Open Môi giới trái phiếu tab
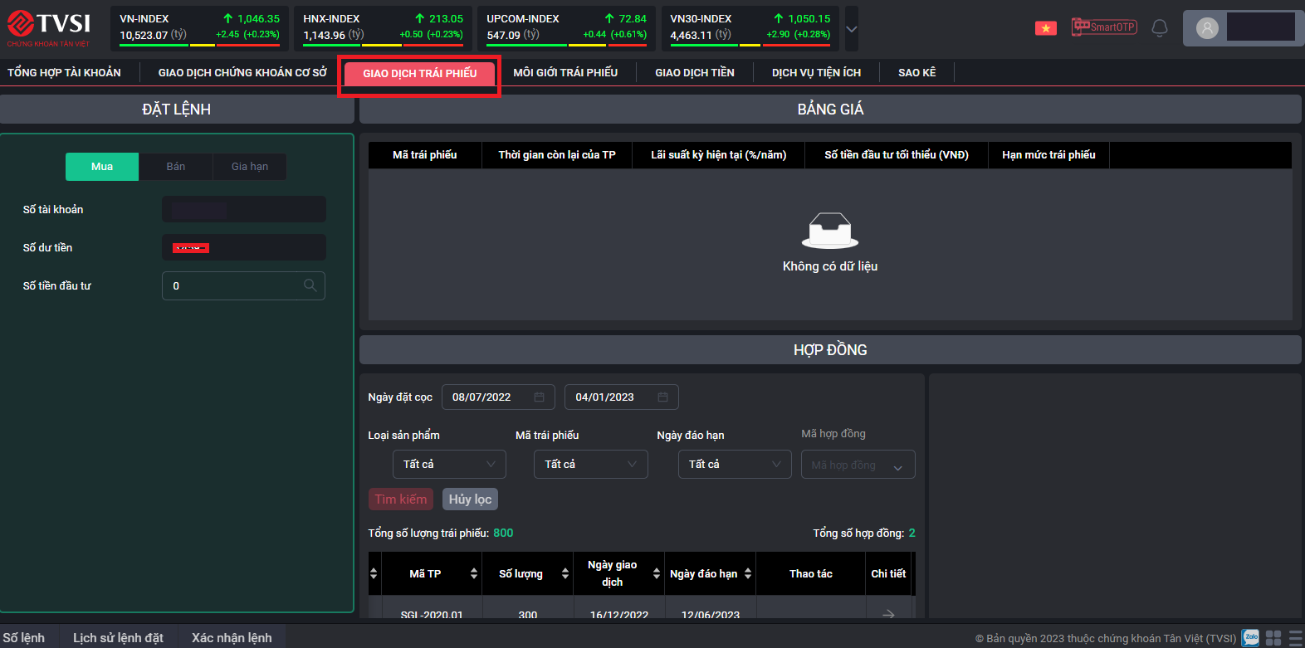This screenshot has width=1305, height=648. [565, 73]
